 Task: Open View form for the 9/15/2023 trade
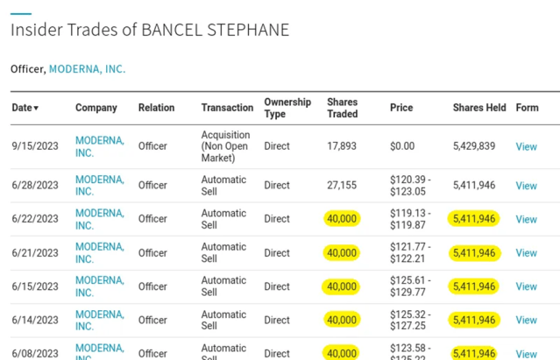526,146
